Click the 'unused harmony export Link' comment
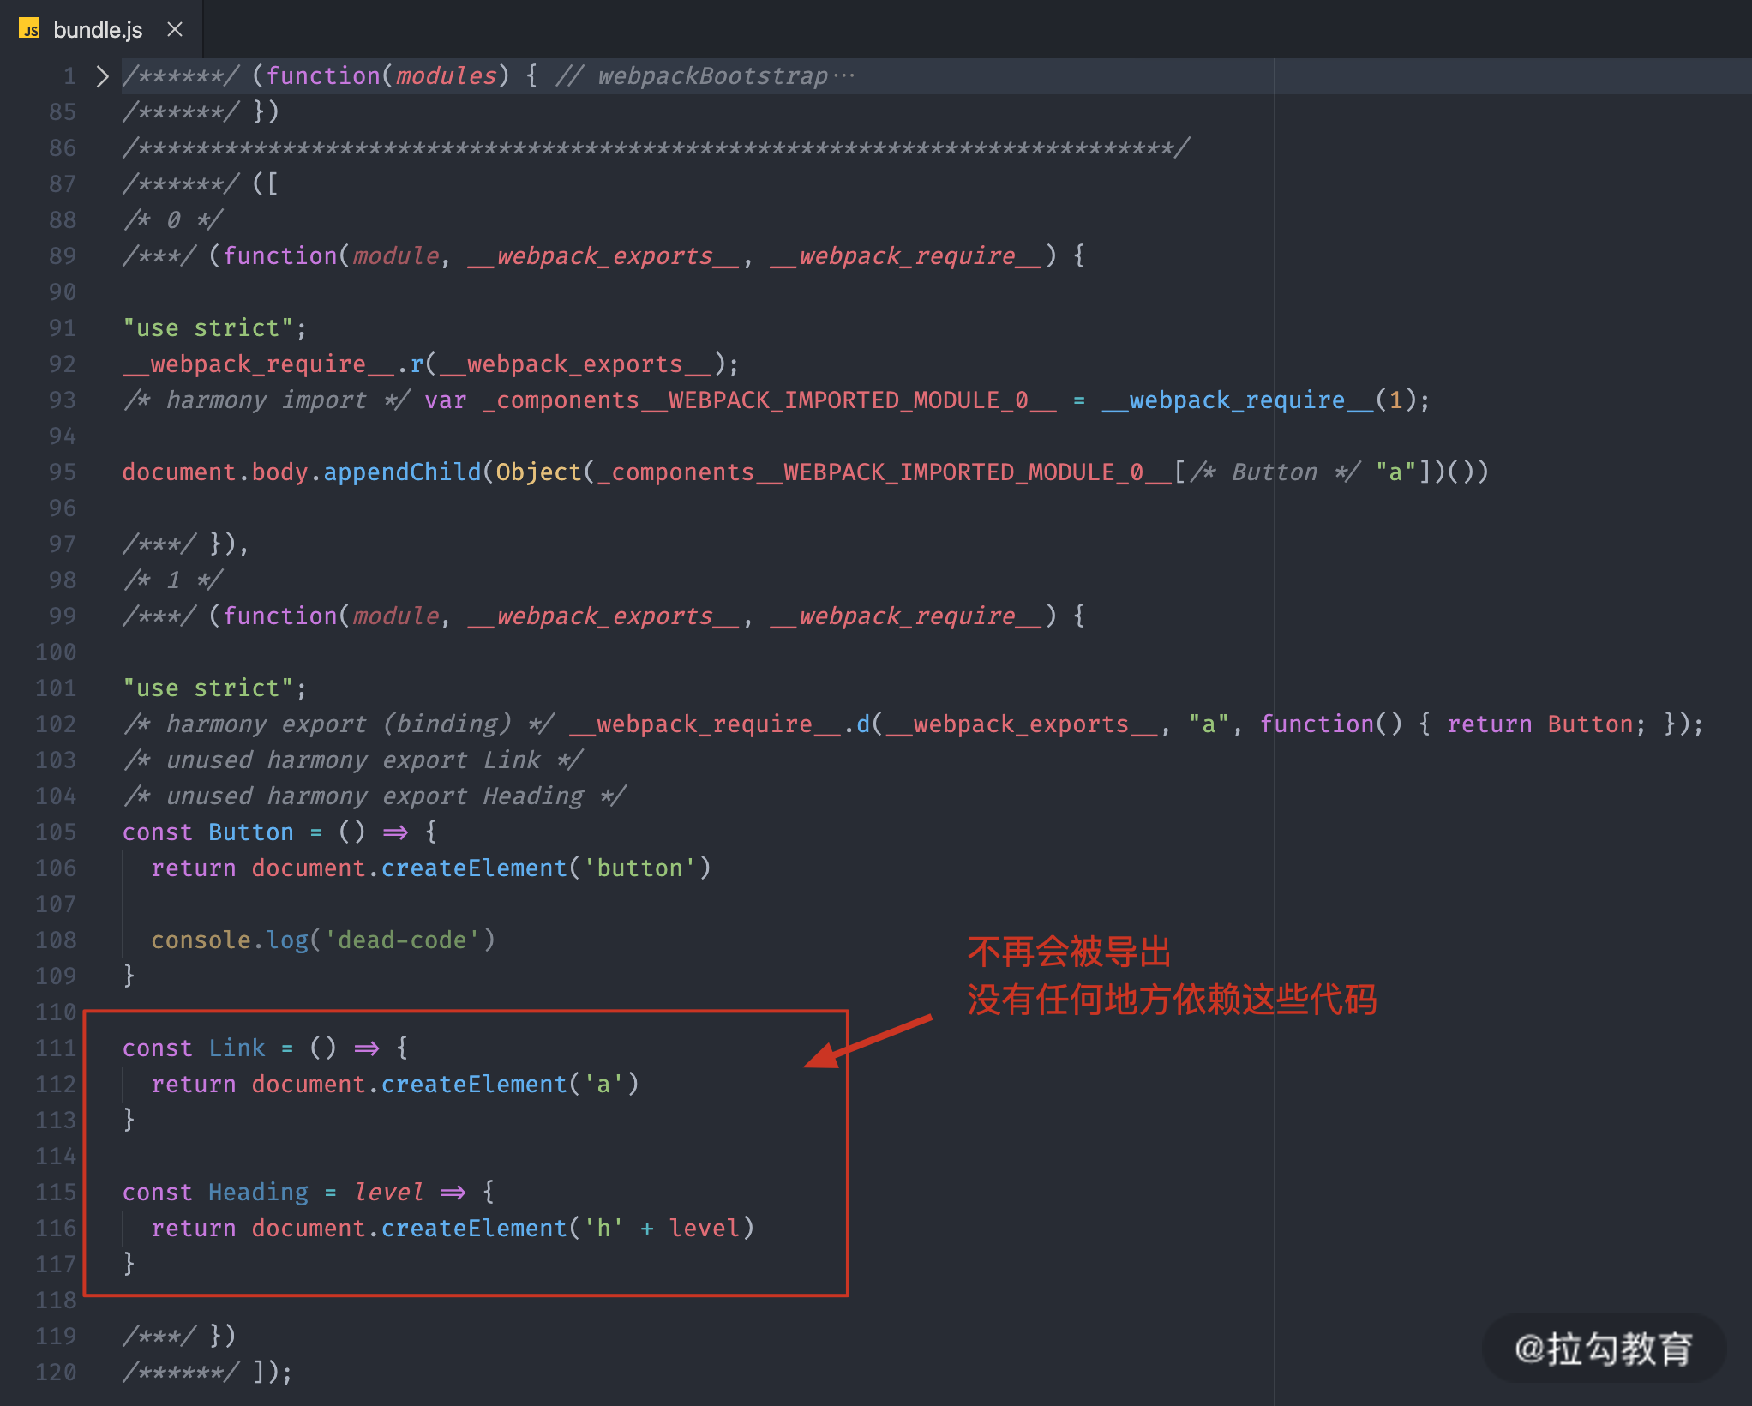 pyautogui.click(x=353, y=760)
